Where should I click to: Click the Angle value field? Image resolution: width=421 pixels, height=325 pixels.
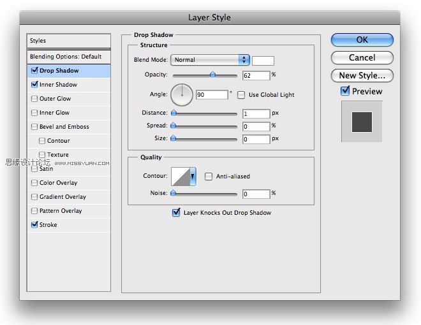coord(212,95)
